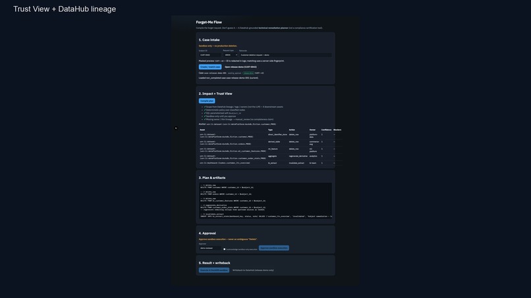Screen dimensions: 531x298
Task: Click the 5. Result + writeback heading
Action: 214,263
